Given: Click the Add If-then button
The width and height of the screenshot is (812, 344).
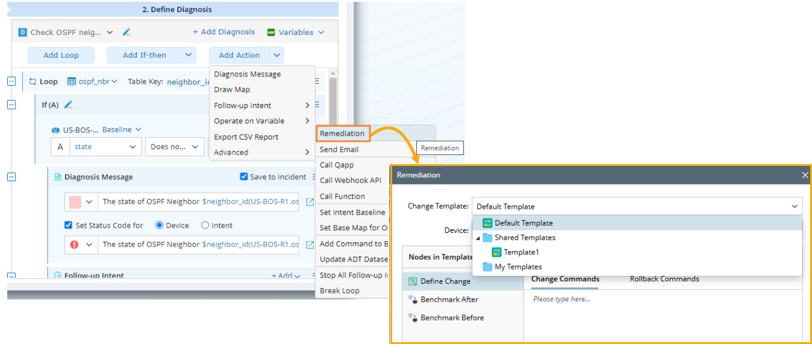Looking at the screenshot, I should click(x=144, y=55).
